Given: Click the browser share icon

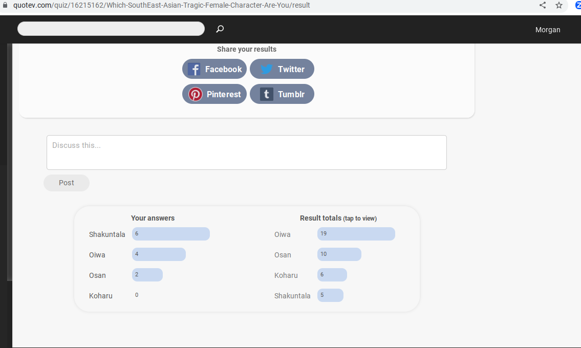Looking at the screenshot, I should coord(543,5).
